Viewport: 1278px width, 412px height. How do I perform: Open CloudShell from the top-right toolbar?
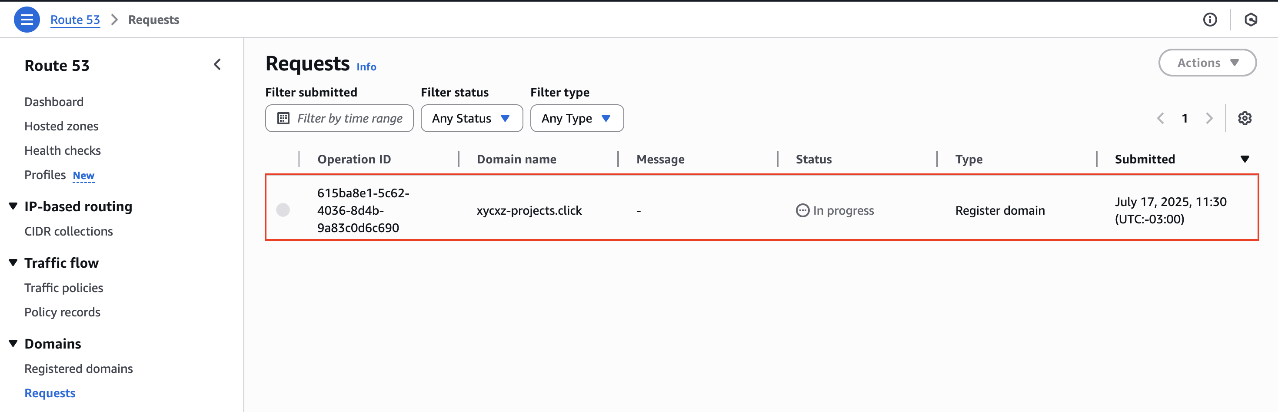[x=1251, y=20]
